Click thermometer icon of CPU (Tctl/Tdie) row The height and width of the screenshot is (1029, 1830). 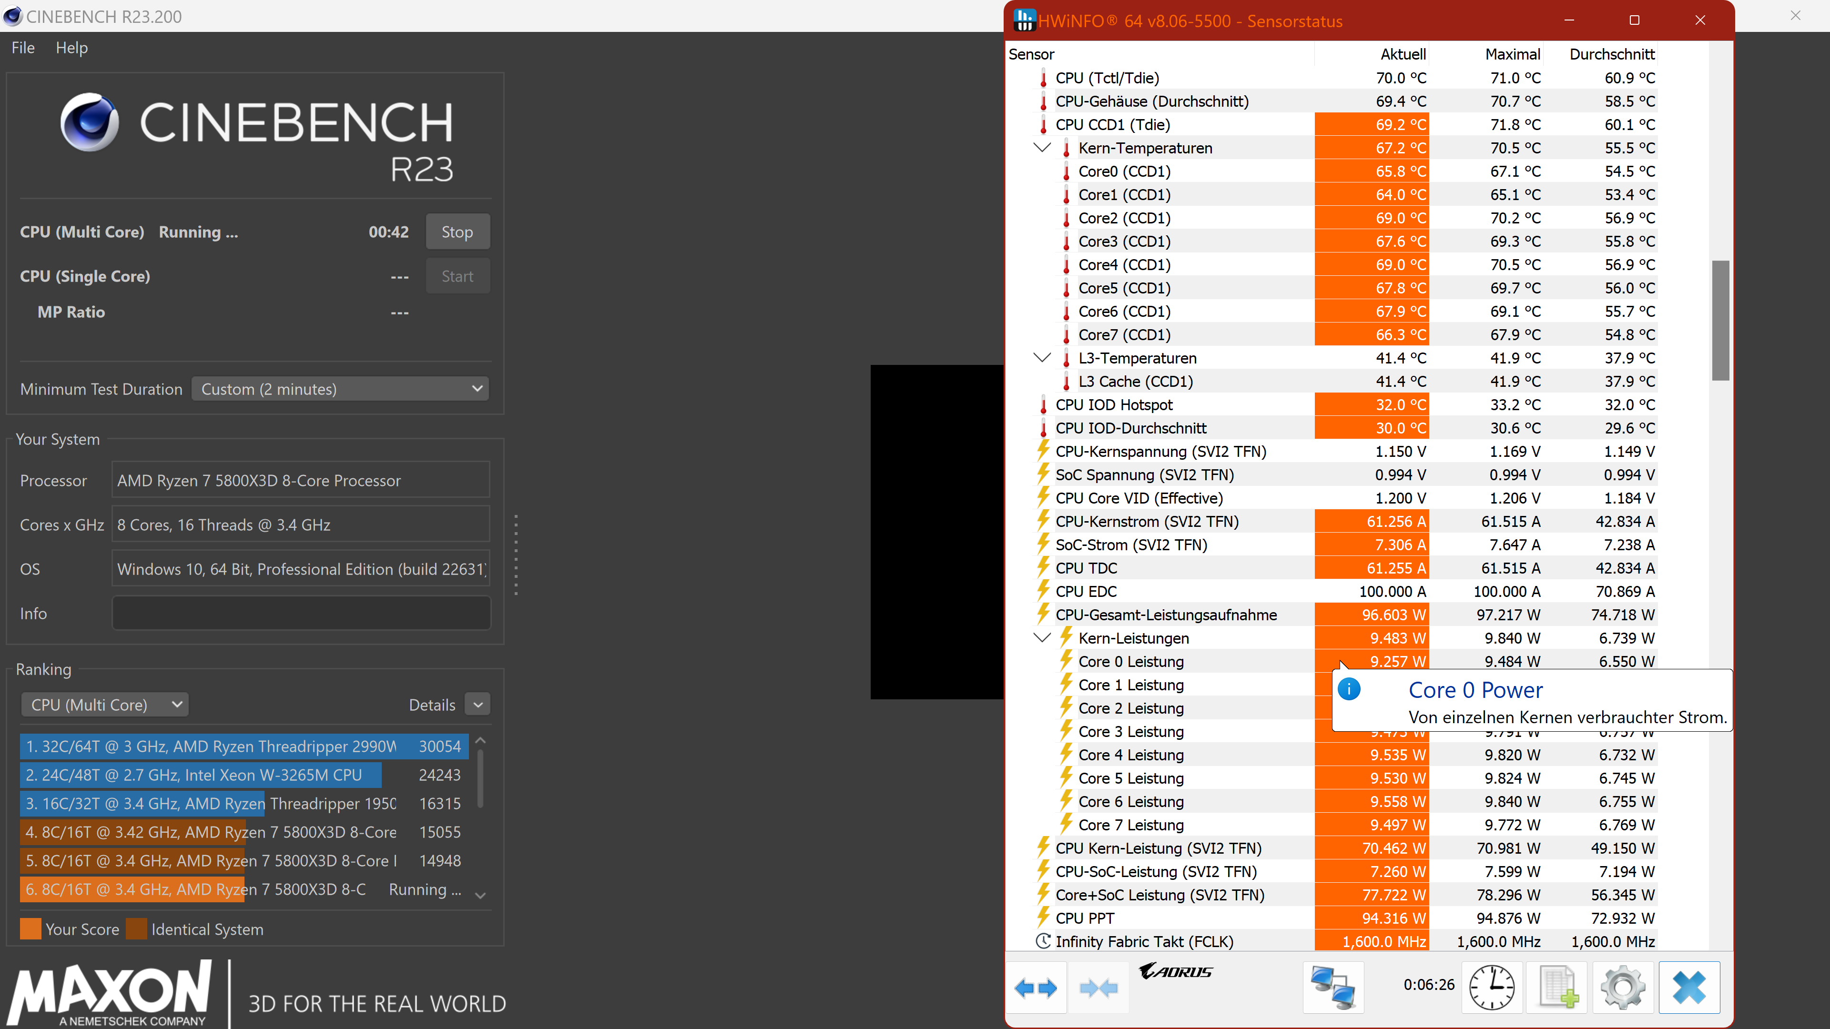coord(1043,78)
